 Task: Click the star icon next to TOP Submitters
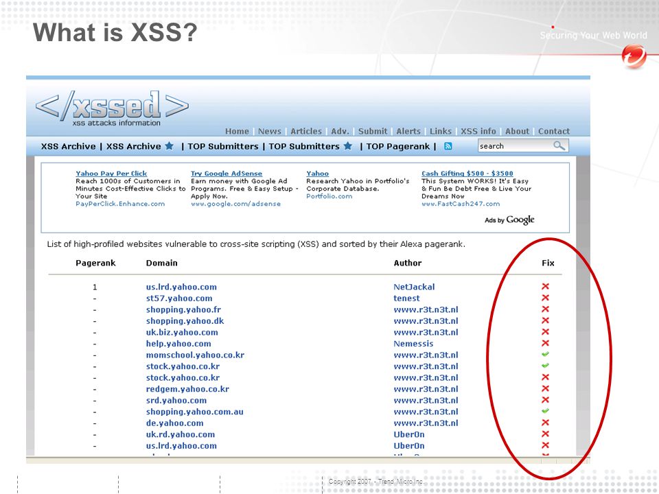coord(348,145)
